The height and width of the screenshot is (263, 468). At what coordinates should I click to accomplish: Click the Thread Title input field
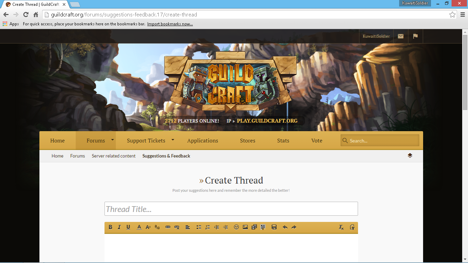231,209
